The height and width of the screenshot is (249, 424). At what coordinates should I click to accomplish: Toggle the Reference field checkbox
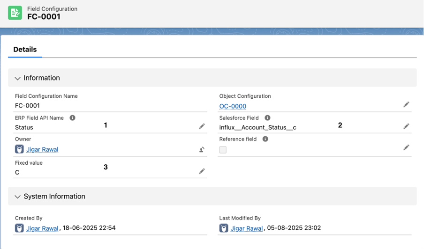(223, 150)
